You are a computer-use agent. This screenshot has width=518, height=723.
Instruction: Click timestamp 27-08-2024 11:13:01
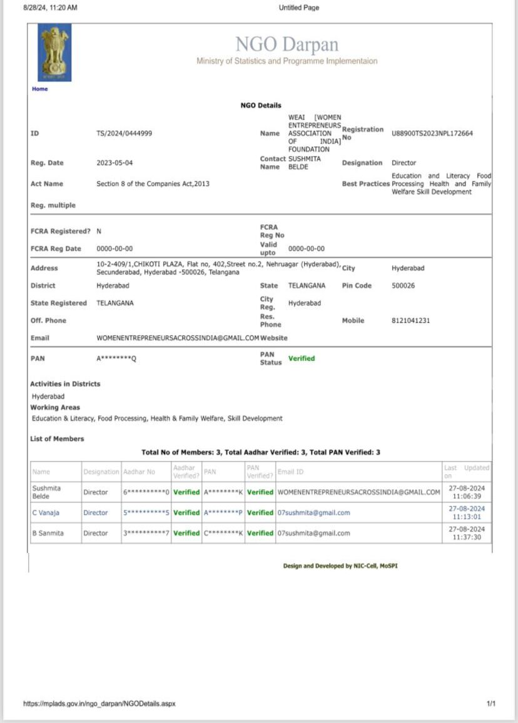[467, 513]
